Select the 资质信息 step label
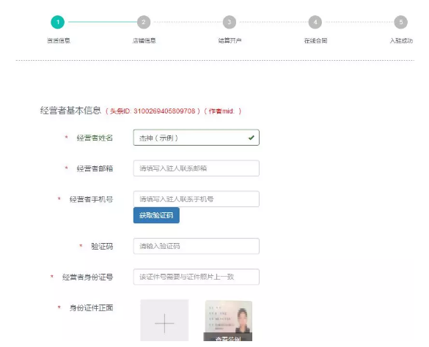The height and width of the screenshot is (347, 429). coord(59,41)
